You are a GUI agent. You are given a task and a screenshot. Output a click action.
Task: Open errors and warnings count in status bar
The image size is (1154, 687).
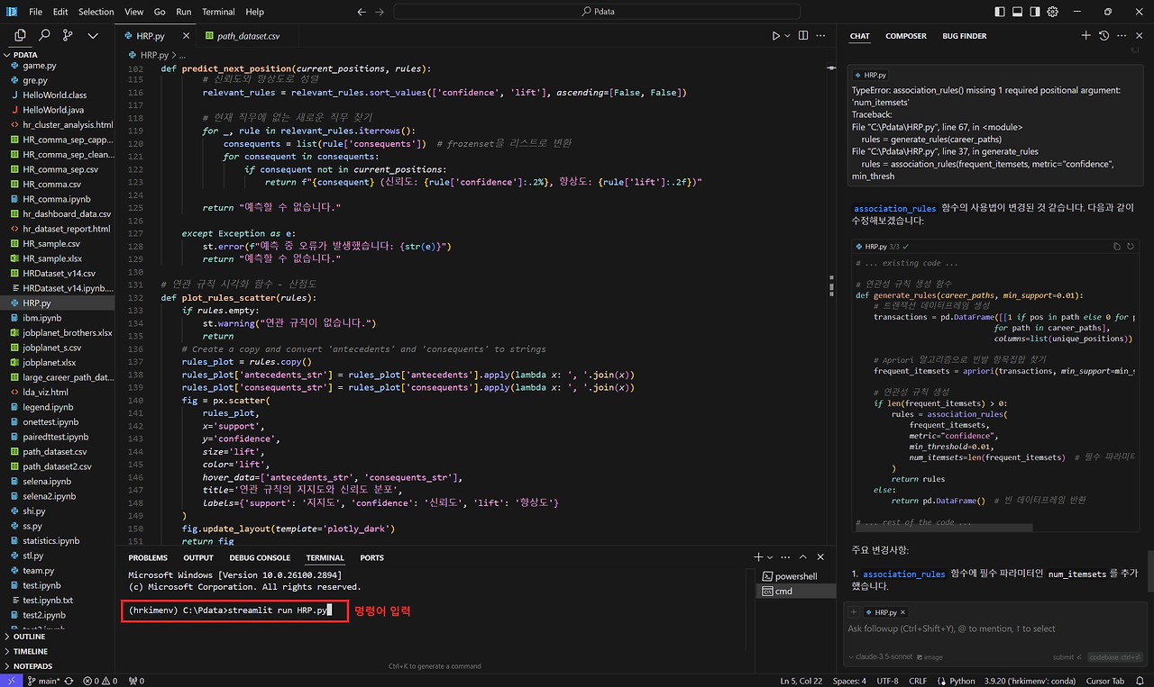pyautogui.click(x=102, y=681)
